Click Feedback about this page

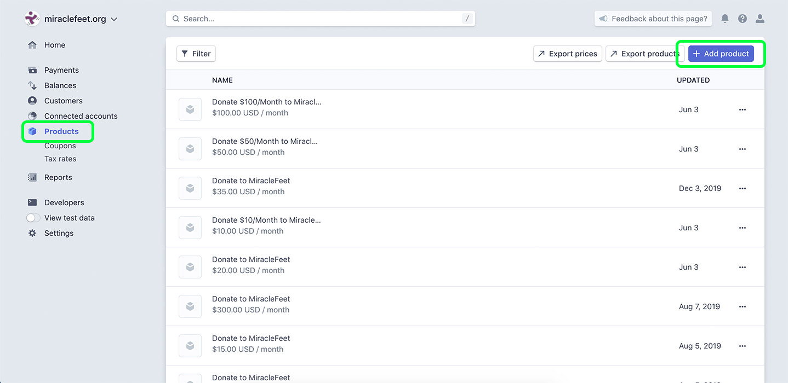tap(653, 19)
